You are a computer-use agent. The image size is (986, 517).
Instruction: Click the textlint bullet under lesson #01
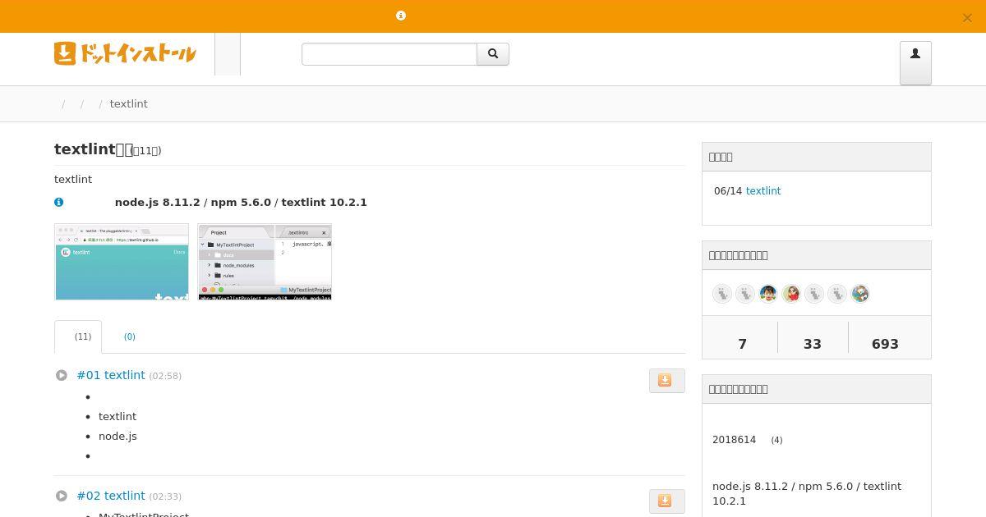coord(117,417)
